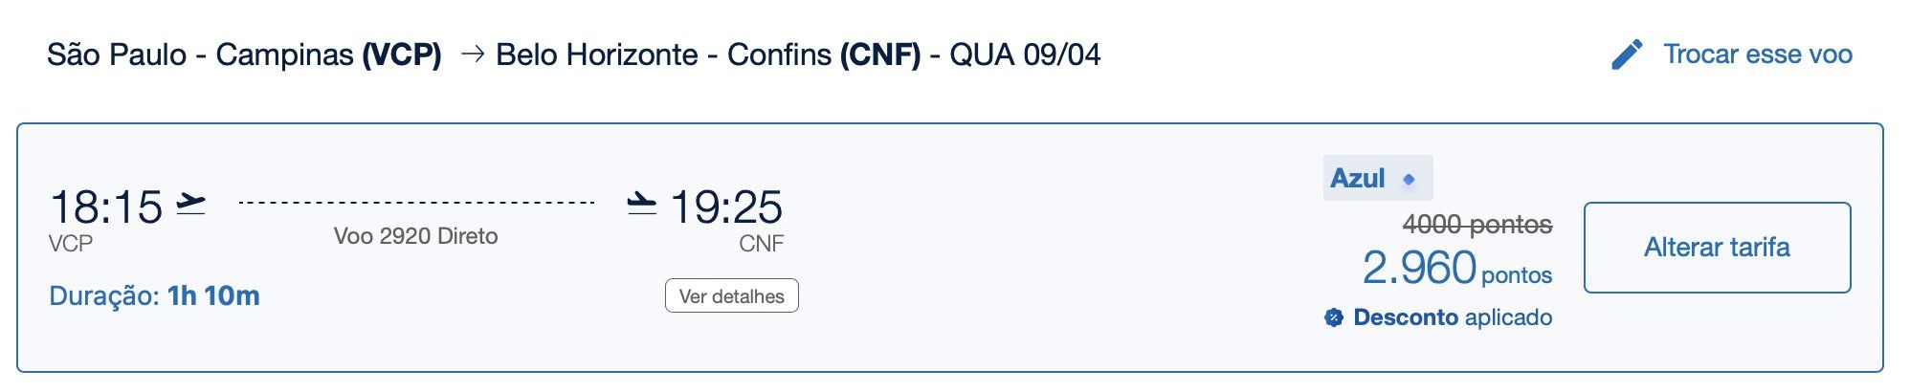
Task: Click the diamond icon beside Azul
Action: 1409,179
